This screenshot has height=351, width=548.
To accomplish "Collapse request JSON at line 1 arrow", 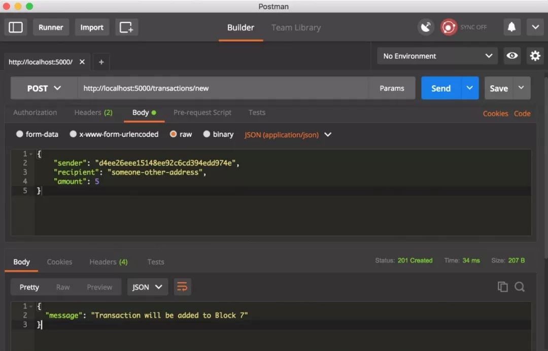I will click(31, 154).
